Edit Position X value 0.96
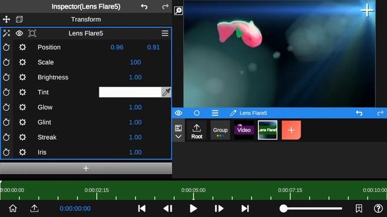The image size is (387, 217). tap(117, 47)
